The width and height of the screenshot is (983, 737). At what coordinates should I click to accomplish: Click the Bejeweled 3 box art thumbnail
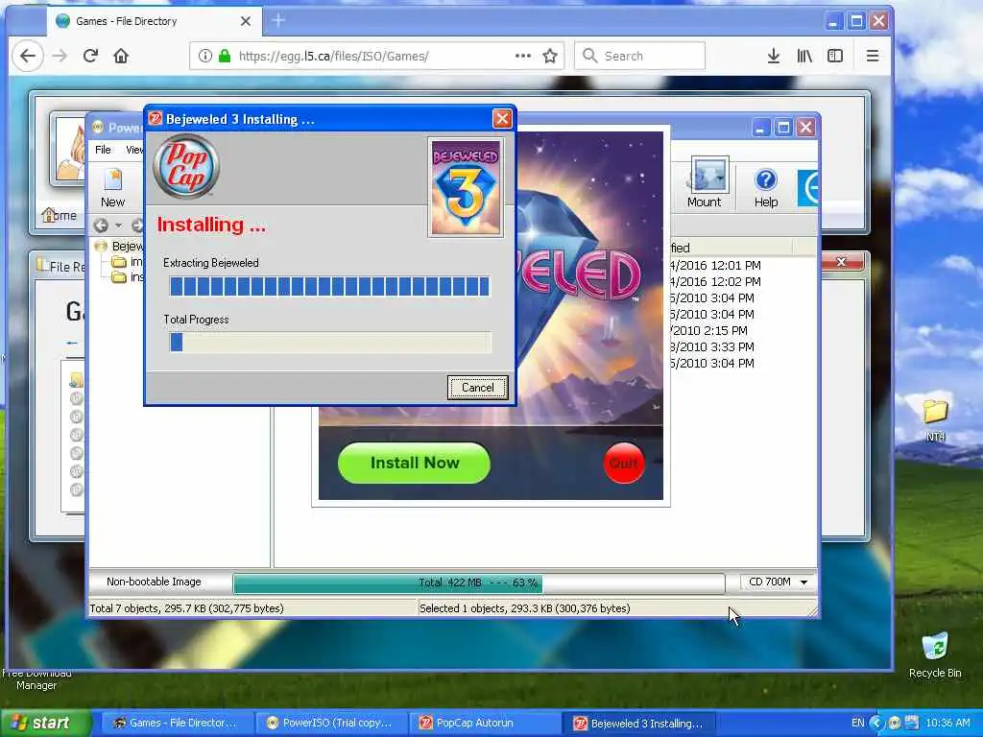tap(466, 188)
